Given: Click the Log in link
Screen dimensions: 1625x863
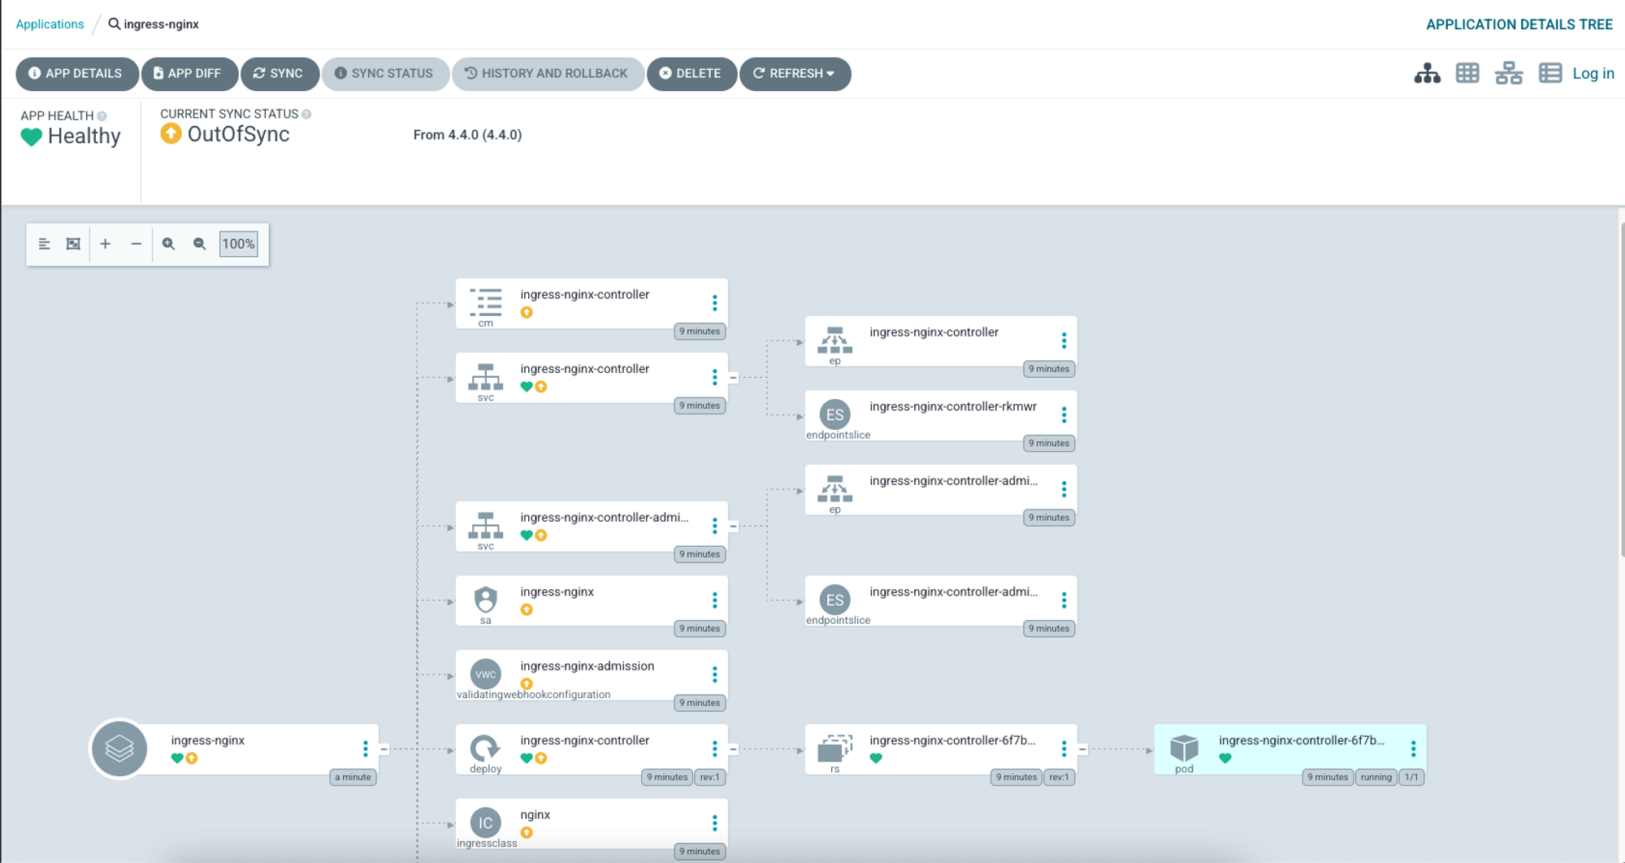Looking at the screenshot, I should 1593,73.
